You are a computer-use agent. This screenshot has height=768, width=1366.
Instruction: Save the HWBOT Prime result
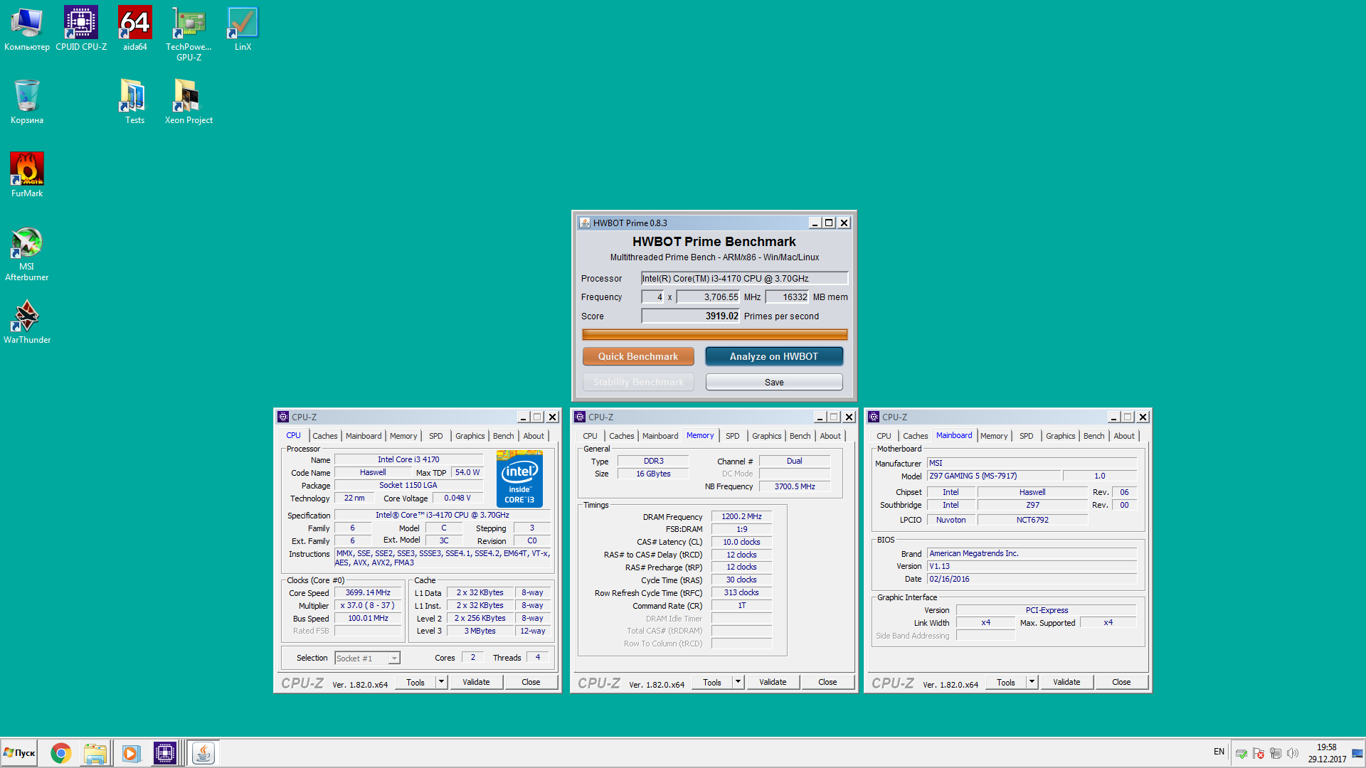click(774, 383)
